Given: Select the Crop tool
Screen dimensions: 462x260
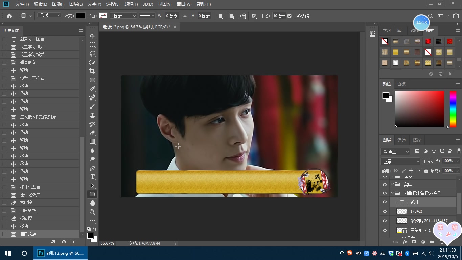Looking at the screenshot, I should pyautogui.click(x=92, y=71).
